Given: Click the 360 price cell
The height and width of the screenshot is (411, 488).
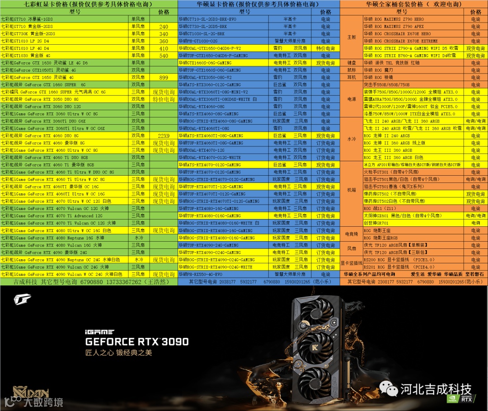Looking at the screenshot, I should 164,41.
